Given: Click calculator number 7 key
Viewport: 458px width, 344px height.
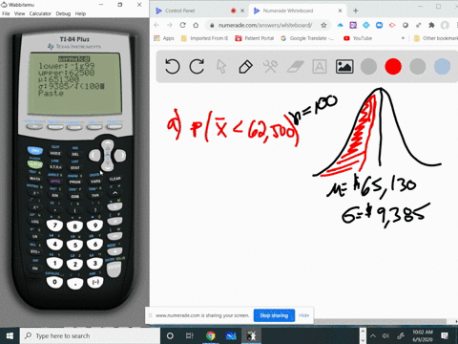Looking at the screenshot, I should point(55,226).
